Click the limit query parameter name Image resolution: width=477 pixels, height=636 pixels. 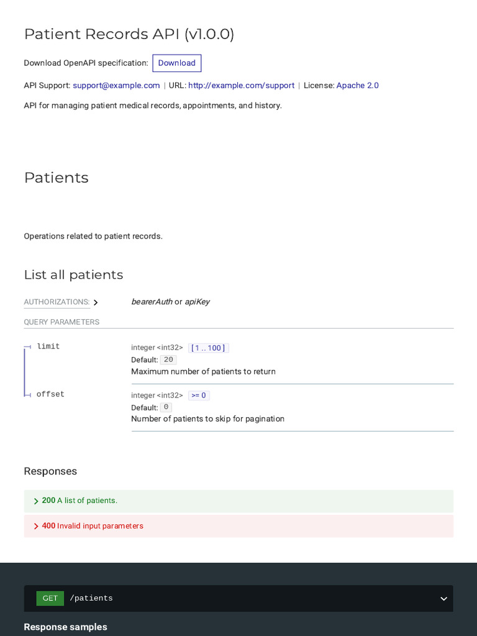(48, 347)
